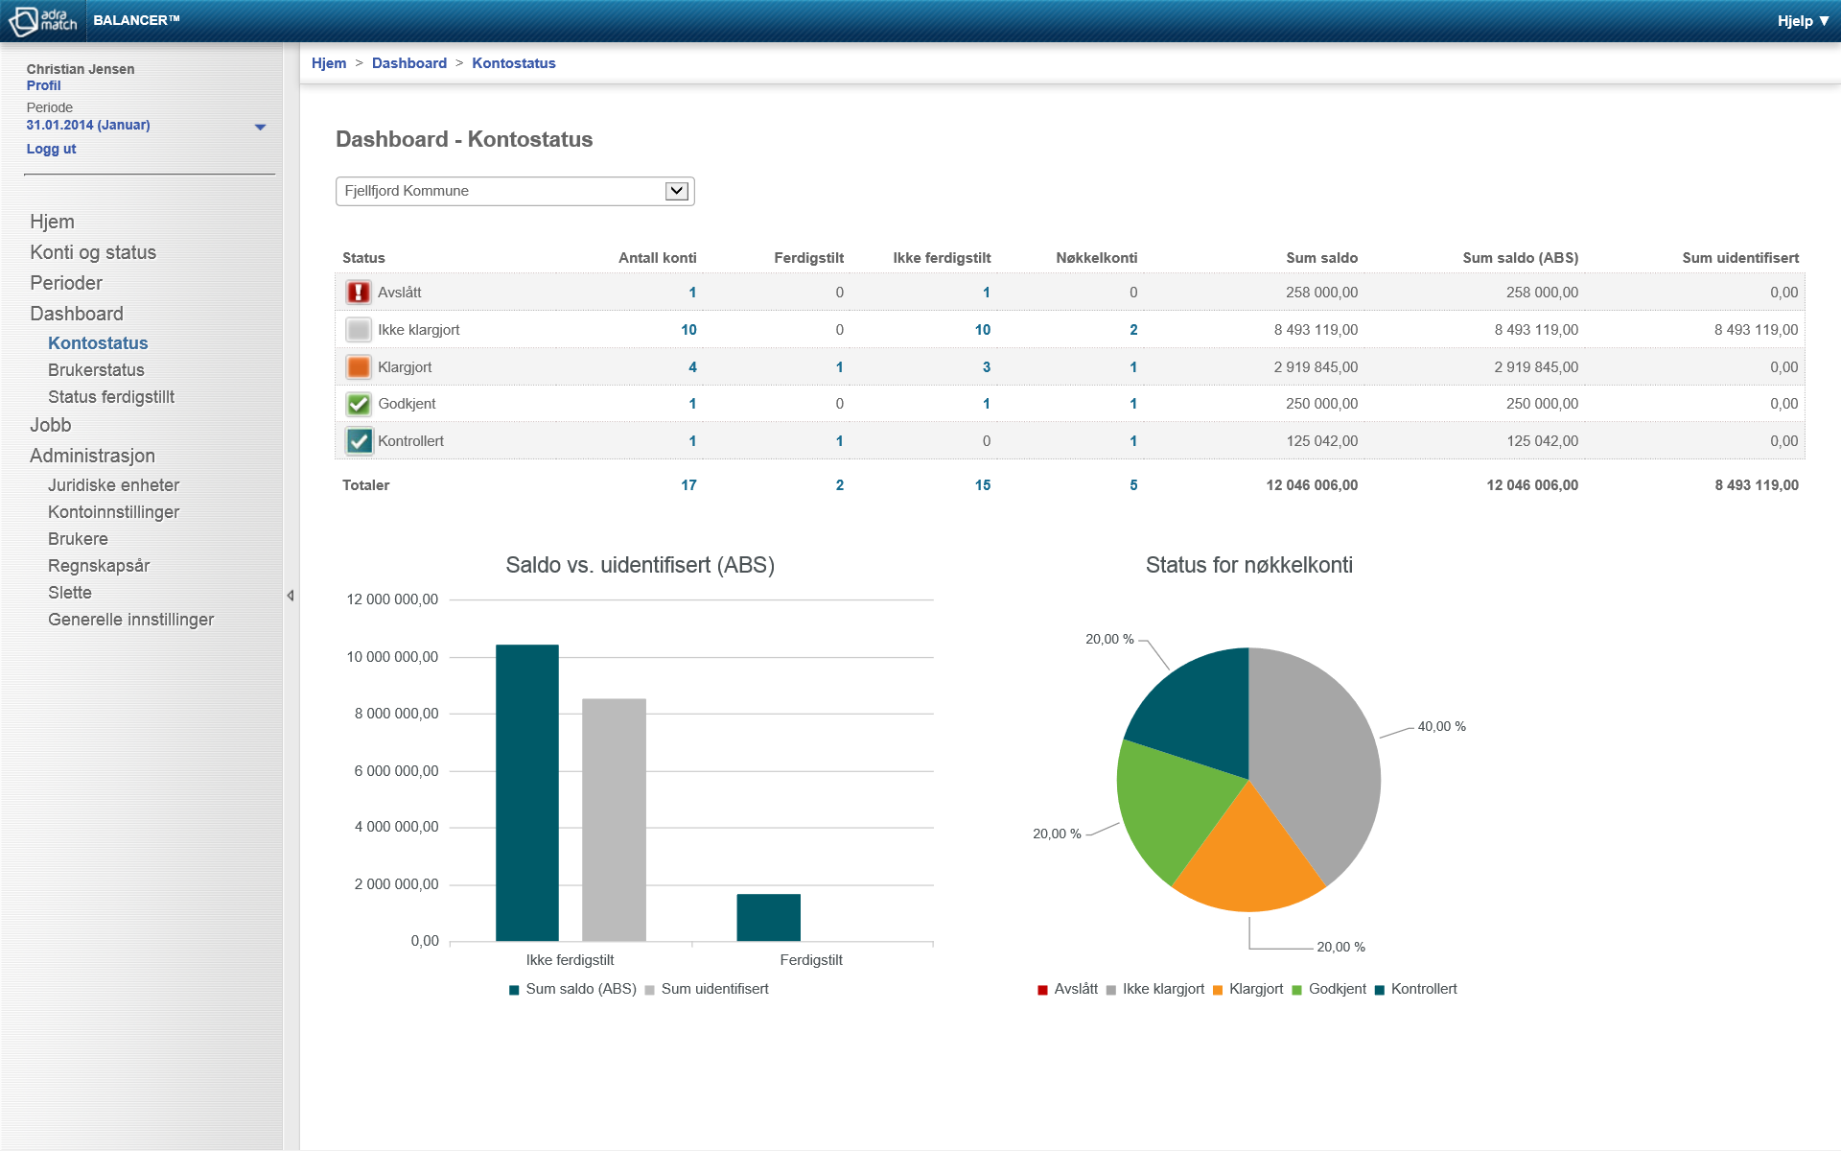Click the green Godkjent pie legend swatch
1841x1151 pixels.
[x=1297, y=990]
